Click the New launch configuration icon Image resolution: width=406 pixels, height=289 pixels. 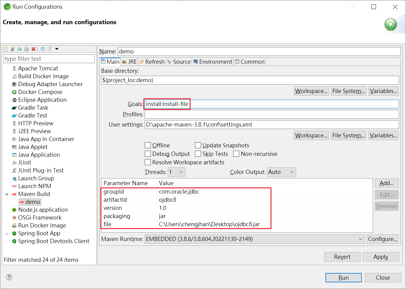point(6,49)
